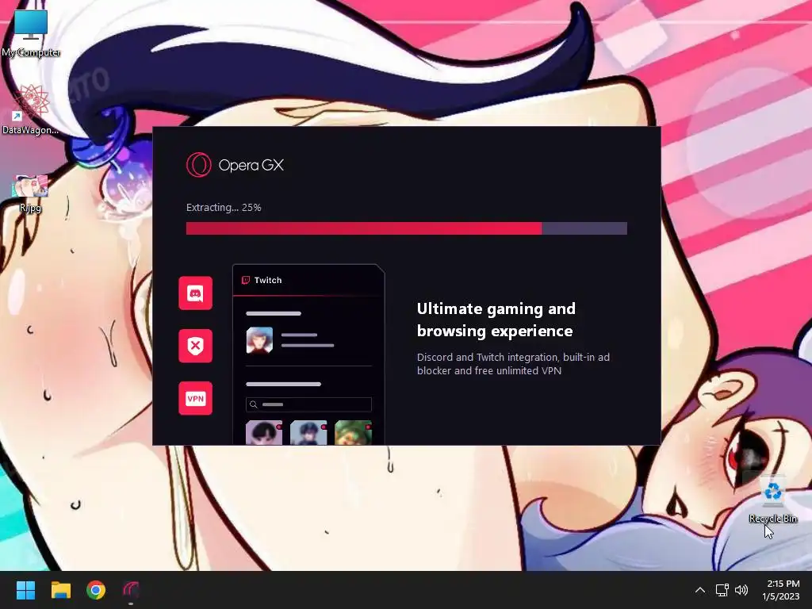Click the Opera GX installer taskbar icon

click(x=131, y=590)
